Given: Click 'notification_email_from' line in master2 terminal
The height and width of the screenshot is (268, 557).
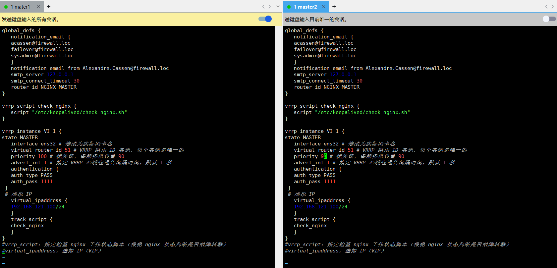Looking at the screenshot, I should pyautogui.click(x=373, y=68).
